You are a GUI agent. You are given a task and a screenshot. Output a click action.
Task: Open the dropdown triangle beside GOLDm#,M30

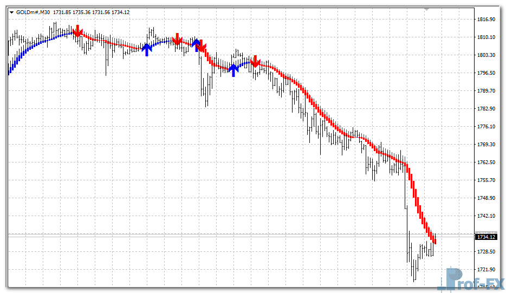coord(11,12)
